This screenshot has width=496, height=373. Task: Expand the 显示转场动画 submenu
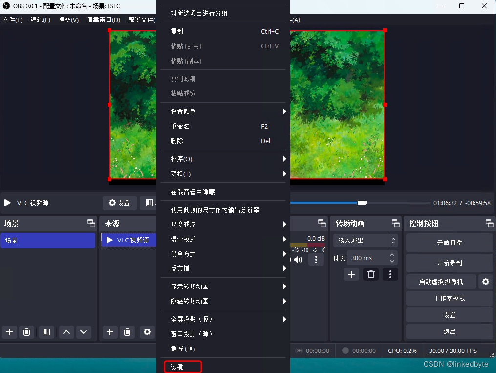[223, 286]
